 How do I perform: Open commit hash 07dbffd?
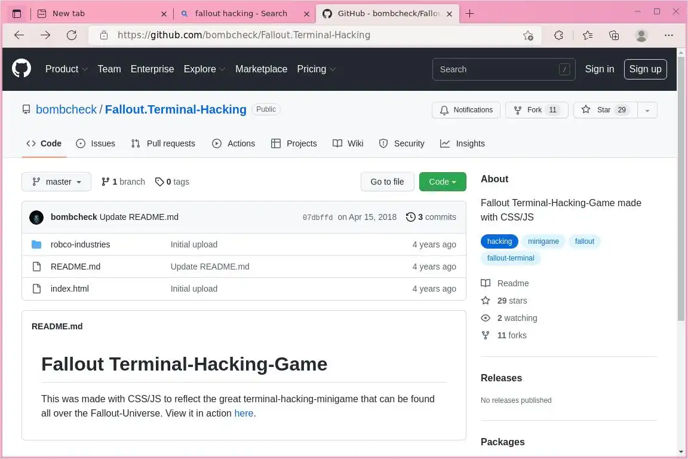pyautogui.click(x=318, y=218)
